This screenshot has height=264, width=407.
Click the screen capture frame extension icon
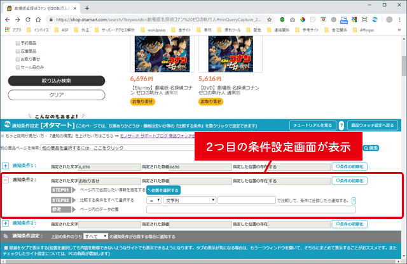364,20
